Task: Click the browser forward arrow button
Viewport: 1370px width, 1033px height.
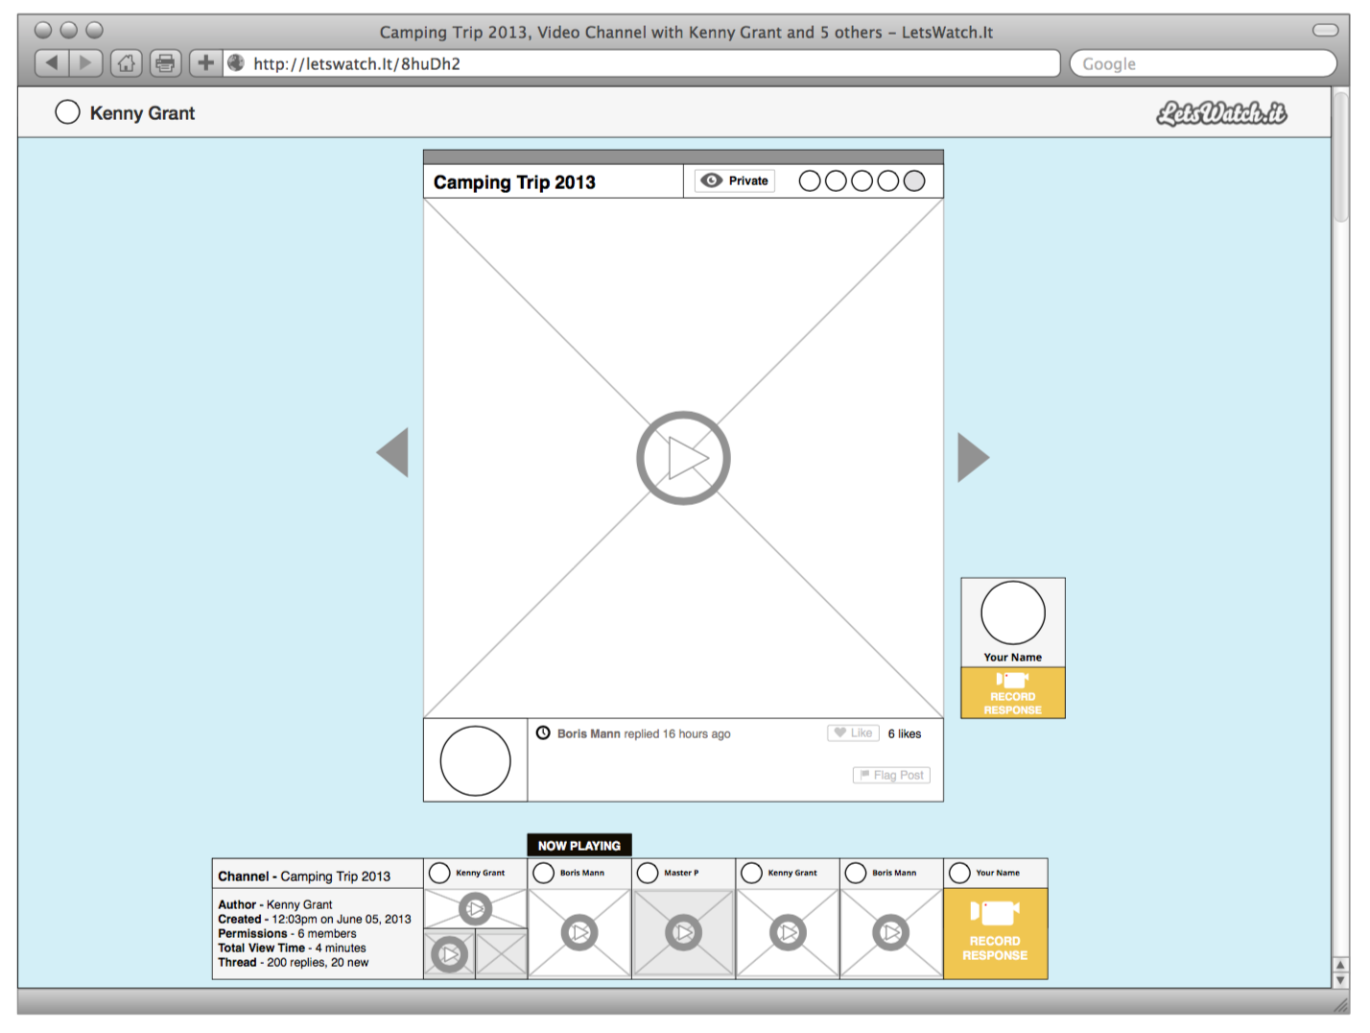Action: click(x=85, y=63)
